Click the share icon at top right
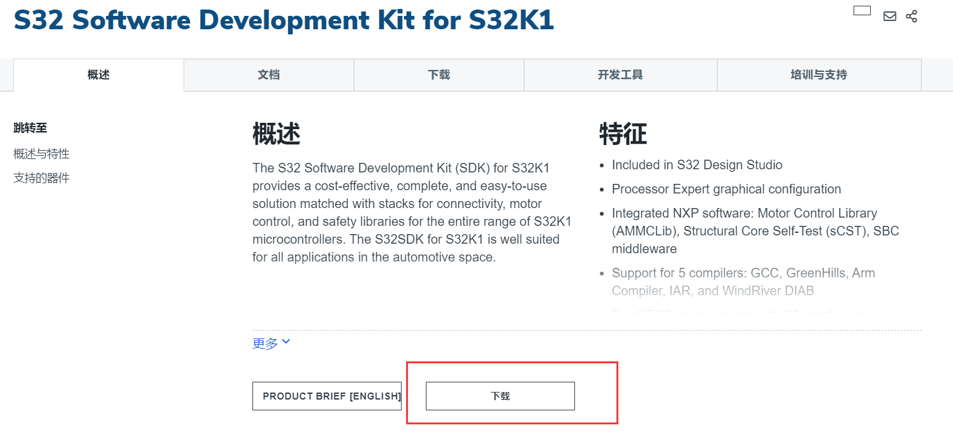 pos(911,16)
